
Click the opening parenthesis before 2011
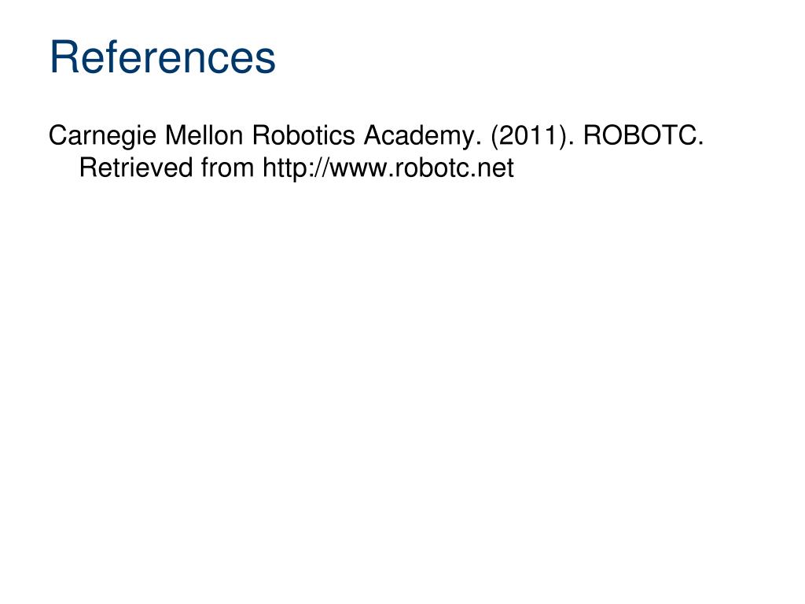coord(495,137)
